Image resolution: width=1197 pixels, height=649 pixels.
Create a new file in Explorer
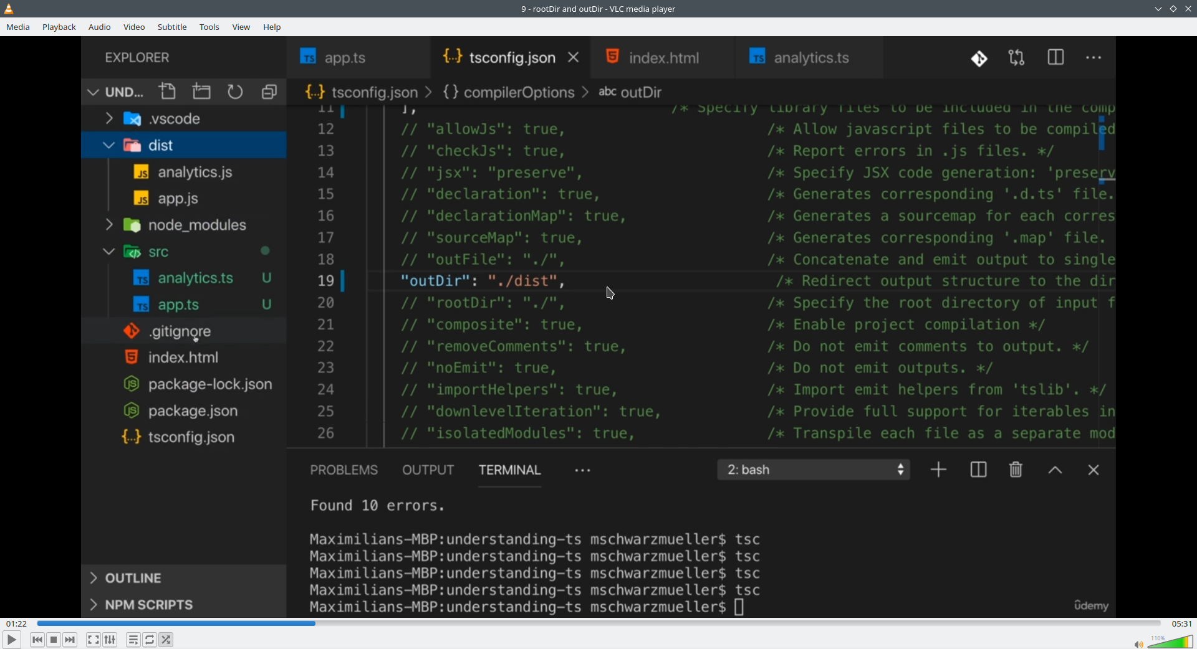coord(168,92)
